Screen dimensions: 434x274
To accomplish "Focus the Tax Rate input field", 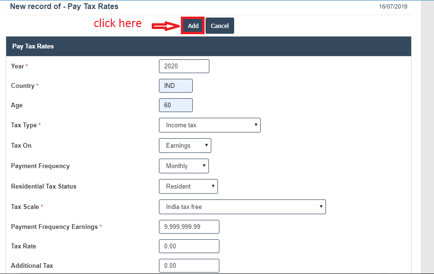I will click(x=189, y=246).
